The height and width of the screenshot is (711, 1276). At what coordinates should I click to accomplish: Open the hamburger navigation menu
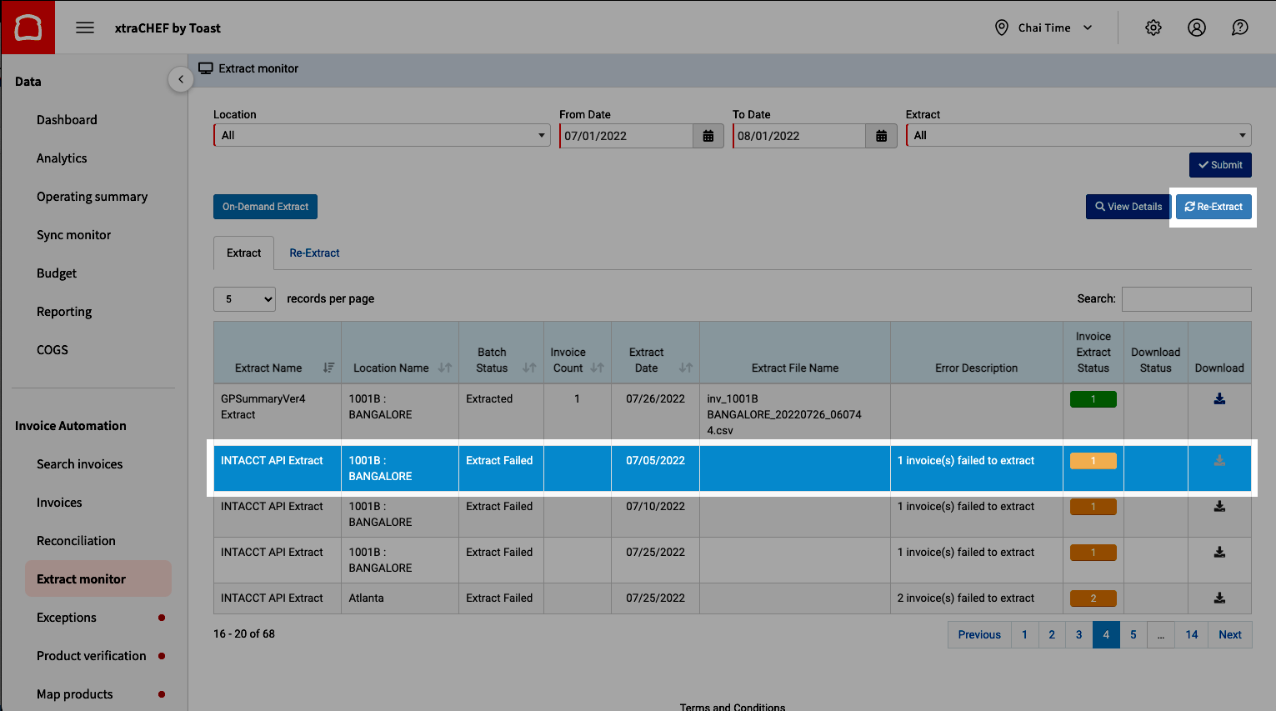pyautogui.click(x=85, y=28)
